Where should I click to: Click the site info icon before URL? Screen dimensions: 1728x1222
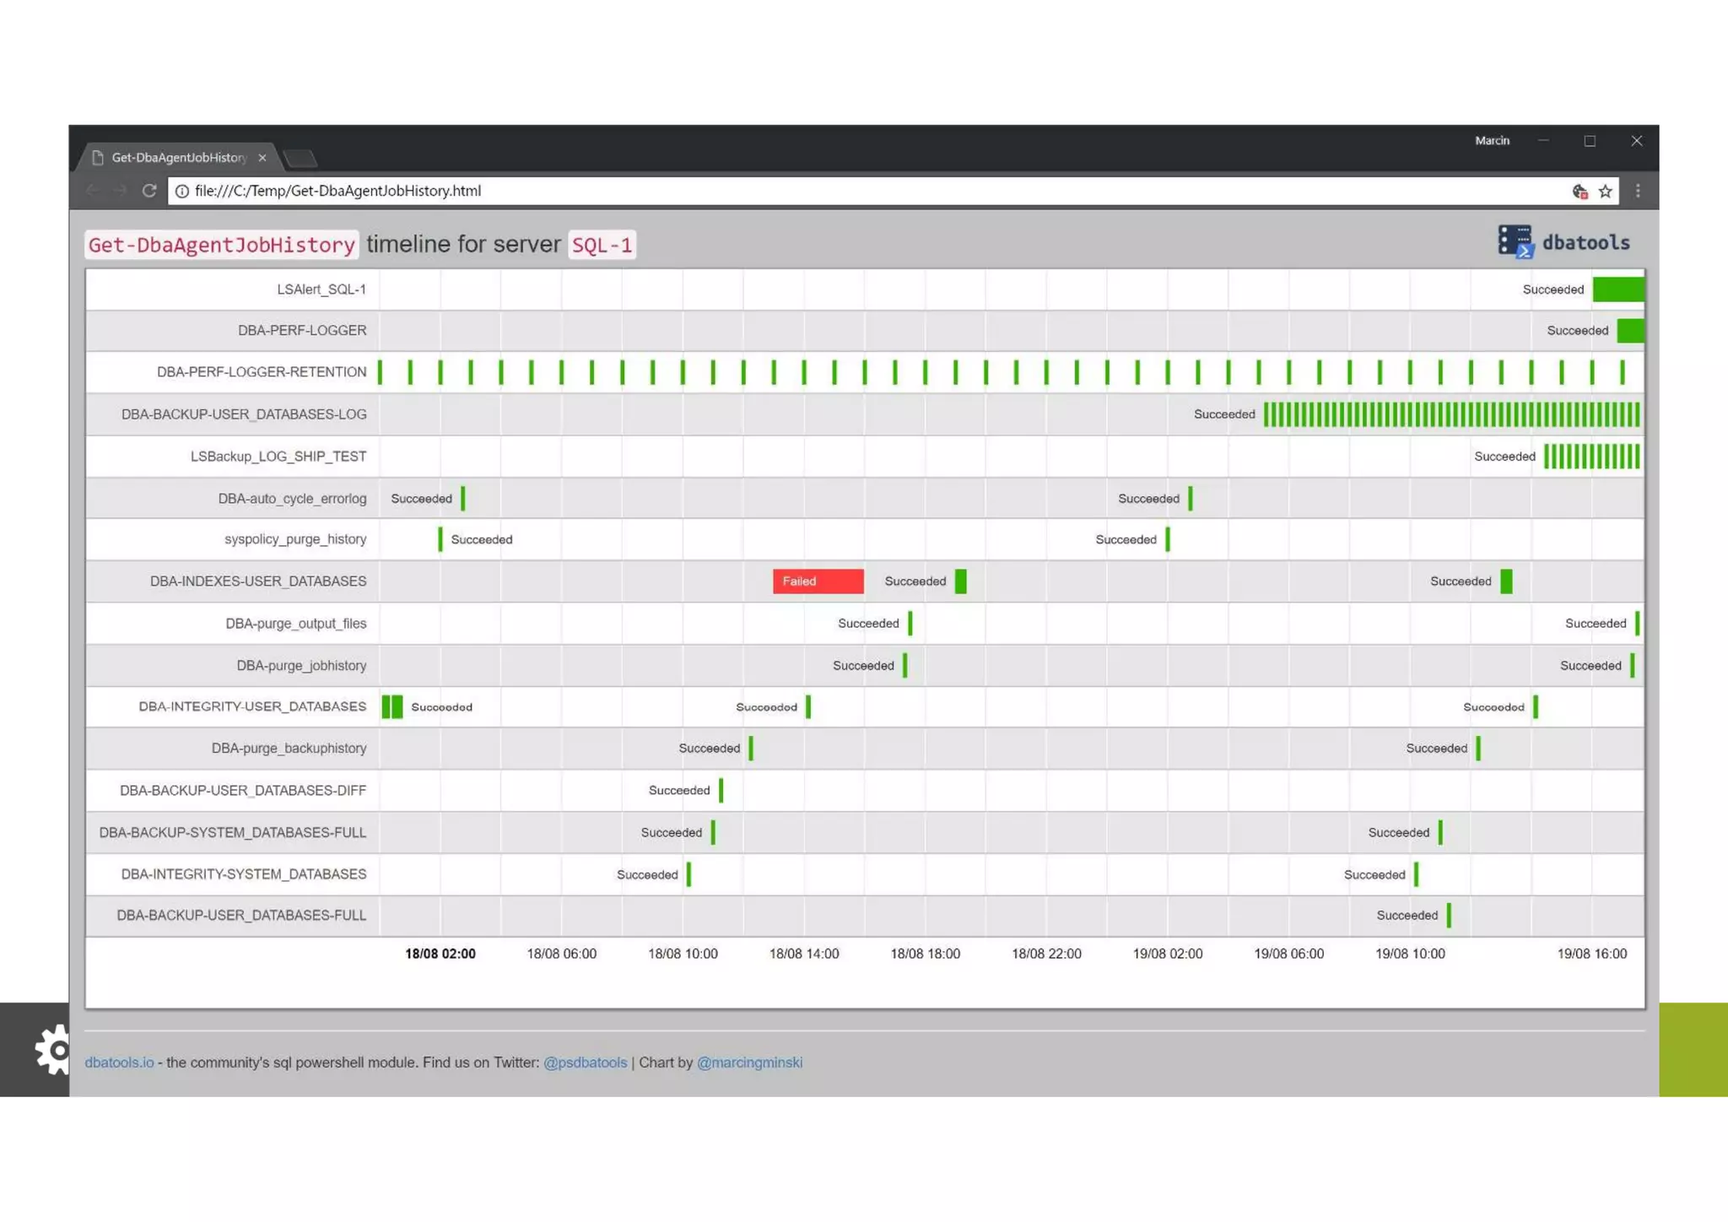click(181, 192)
